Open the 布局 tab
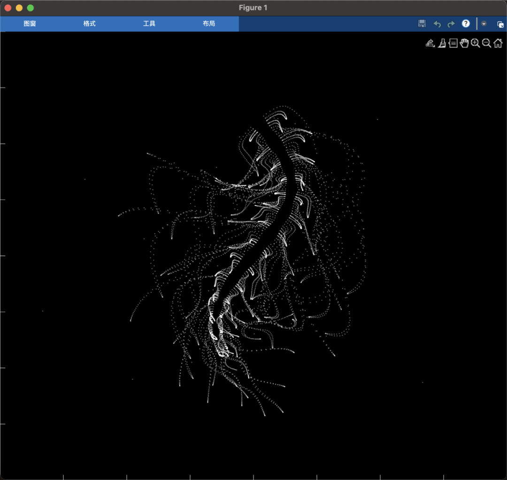Image resolution: width=507 pixels, height=480 pixels. pos(209,24)
